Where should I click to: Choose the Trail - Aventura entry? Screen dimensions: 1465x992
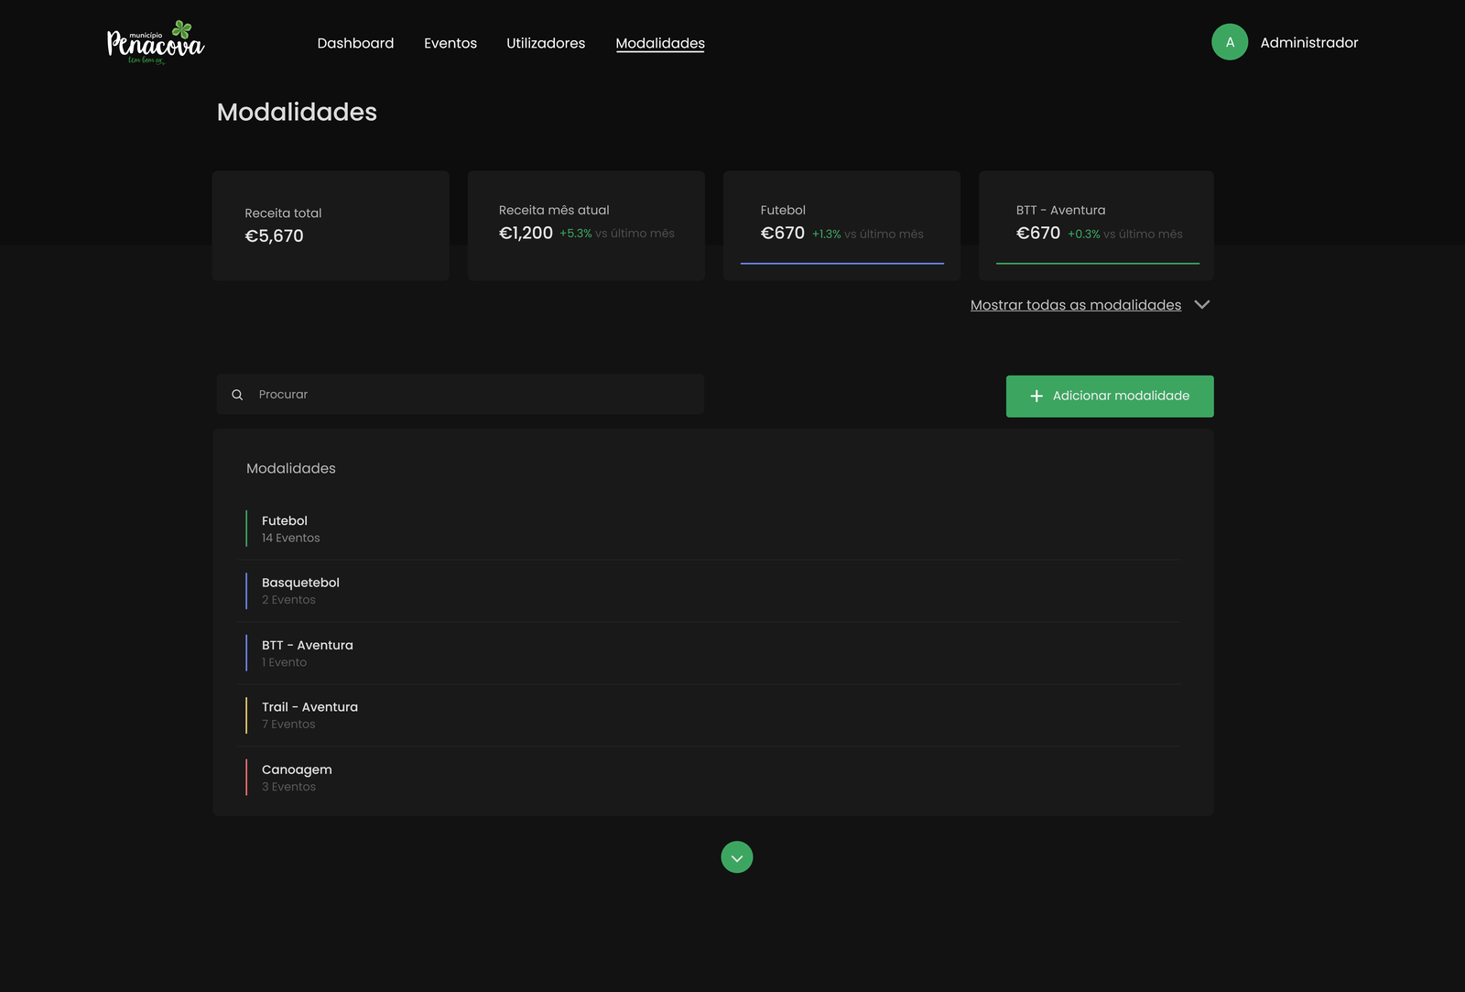pos(309,715)
